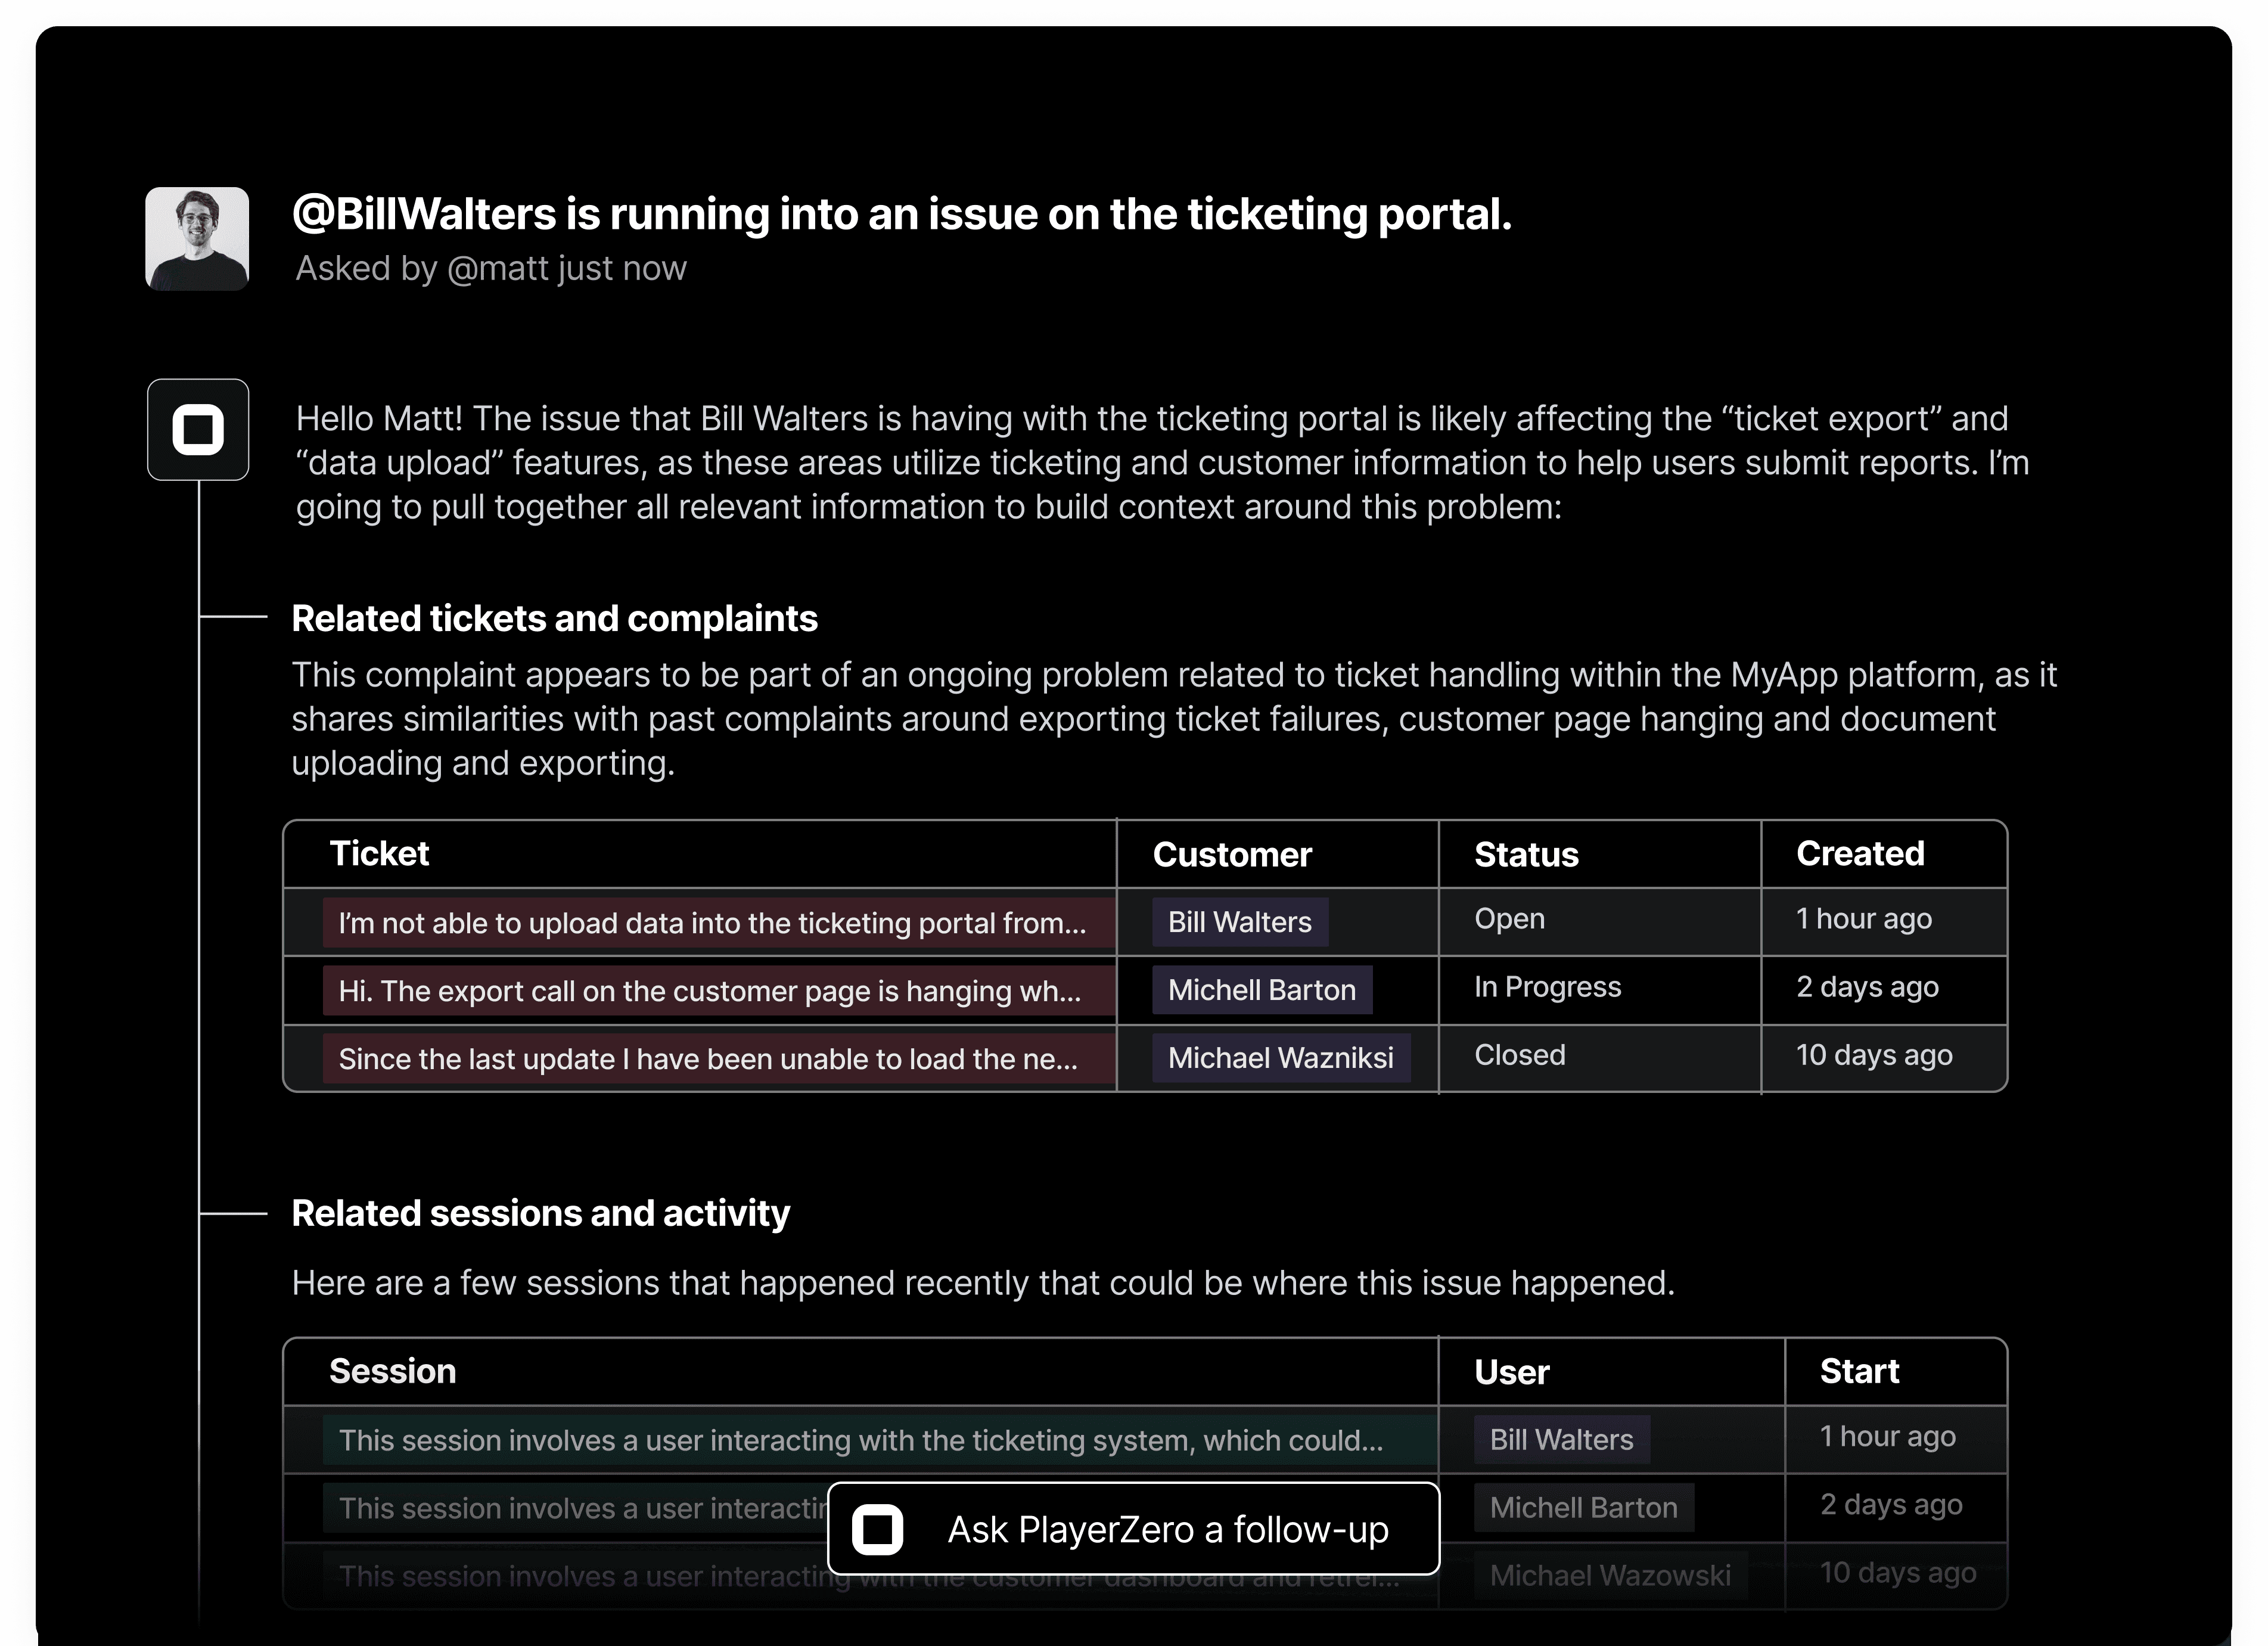Select Michell Barton customer tag in tickets table
The width and height of the screenshot is (2268, 1646).
pyautogui.click(x=1261, y=990)
